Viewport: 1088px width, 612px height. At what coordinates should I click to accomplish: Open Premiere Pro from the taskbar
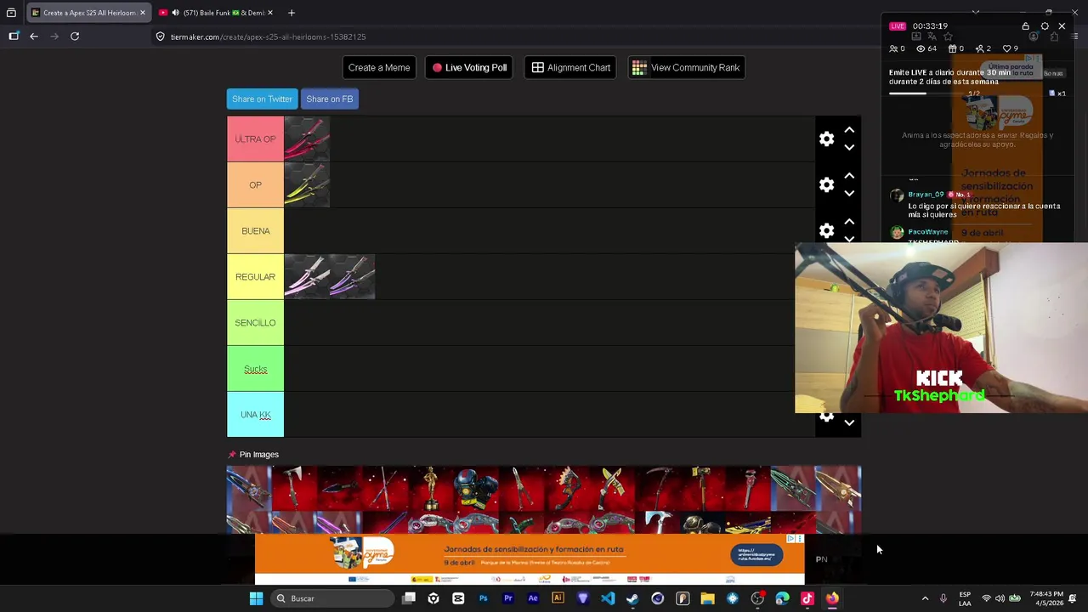pos(508,598)
